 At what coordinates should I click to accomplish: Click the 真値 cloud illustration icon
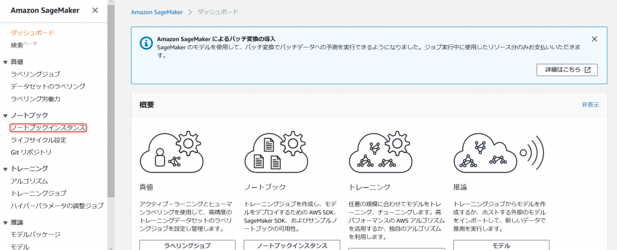point(172,151)
